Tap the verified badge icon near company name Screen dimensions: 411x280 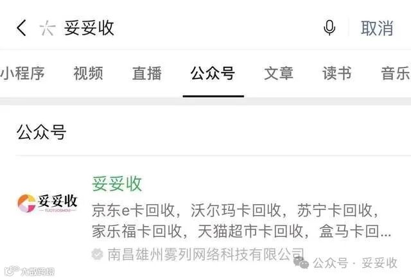97,254
